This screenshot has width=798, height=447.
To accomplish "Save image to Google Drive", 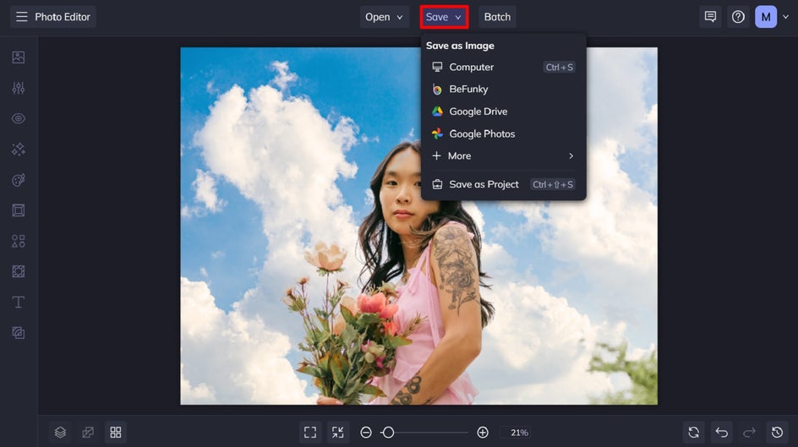I will coord(503,112).
